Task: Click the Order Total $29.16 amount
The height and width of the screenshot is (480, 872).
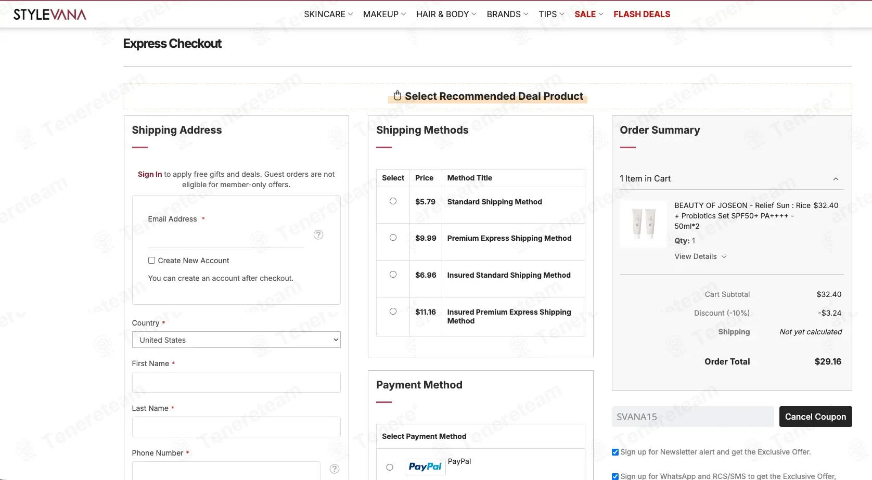Action: click(828, 361)
